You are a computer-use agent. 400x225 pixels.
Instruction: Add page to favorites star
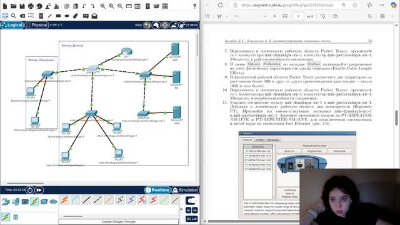point(355,5)
